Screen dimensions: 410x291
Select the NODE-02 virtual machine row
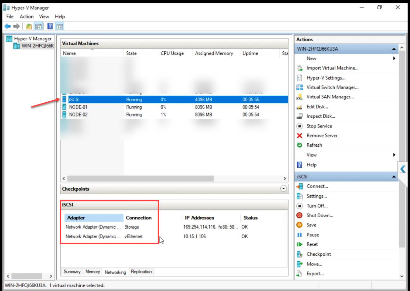coord(174,114)
